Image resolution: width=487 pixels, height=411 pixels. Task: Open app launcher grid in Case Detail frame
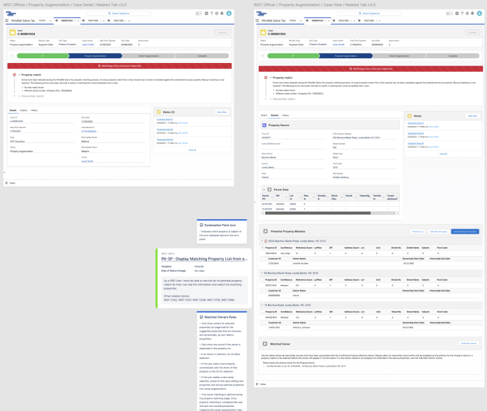pos(7,21)
